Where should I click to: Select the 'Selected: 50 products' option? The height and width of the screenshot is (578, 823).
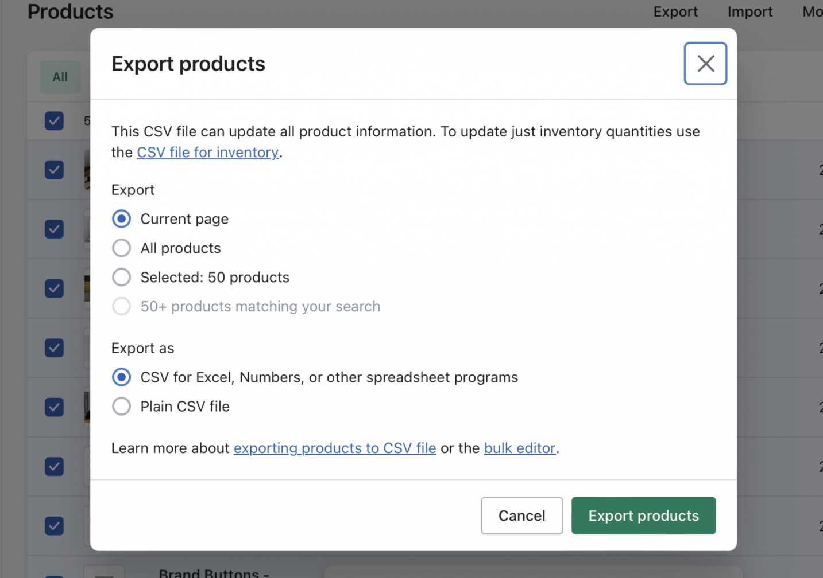coord(121,278)
